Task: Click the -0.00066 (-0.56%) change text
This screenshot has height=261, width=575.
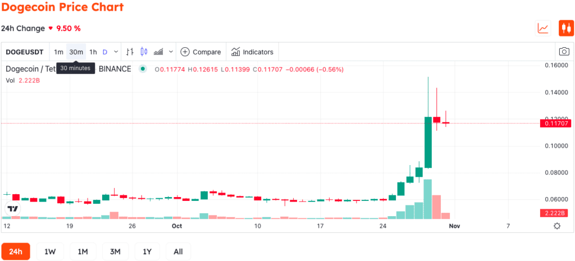Action: tap(315, 69)
